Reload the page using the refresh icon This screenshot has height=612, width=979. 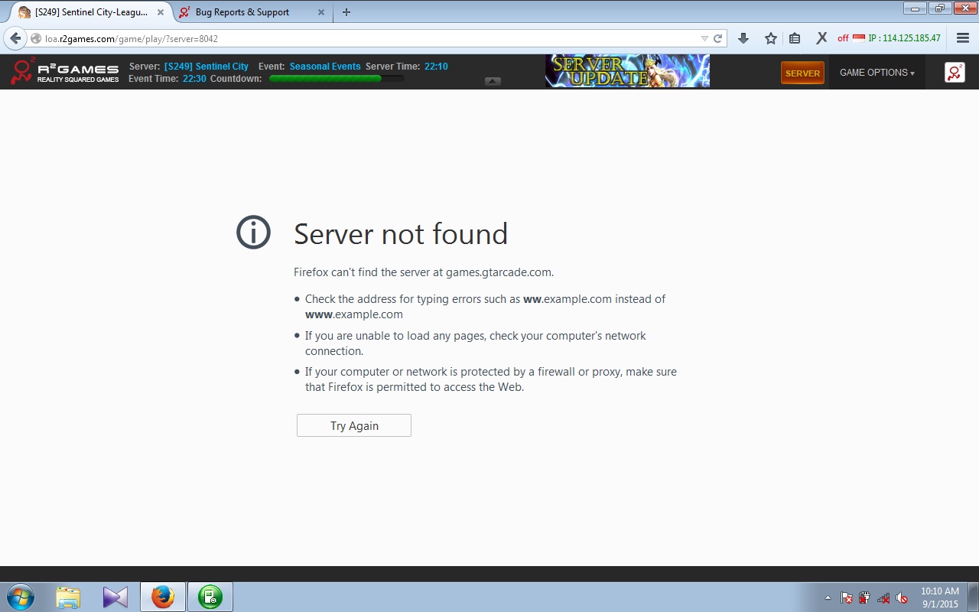(x=718, y=38)
